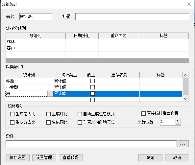Confirm with the 确定 button
This screenshot has height=165, width=195.
[x=150, y=158]
